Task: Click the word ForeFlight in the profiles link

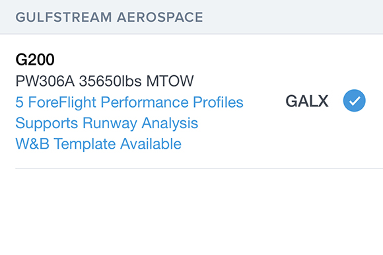Action: [62, 102]
